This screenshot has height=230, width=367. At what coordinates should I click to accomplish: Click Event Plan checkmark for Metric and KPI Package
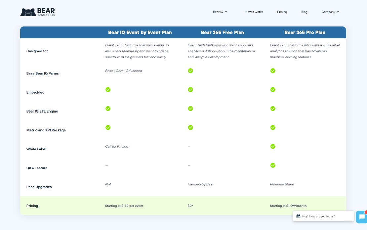(x=108, y=127)
